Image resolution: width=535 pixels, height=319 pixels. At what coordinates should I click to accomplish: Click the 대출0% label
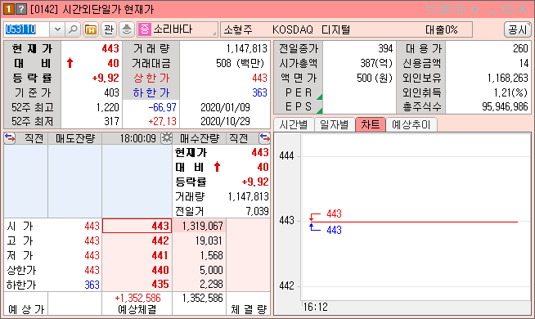click(x=442, y=29)
